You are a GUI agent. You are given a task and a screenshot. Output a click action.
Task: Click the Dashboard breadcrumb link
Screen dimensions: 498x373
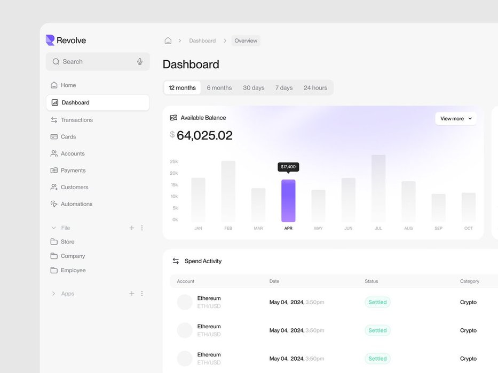point(202,40)
